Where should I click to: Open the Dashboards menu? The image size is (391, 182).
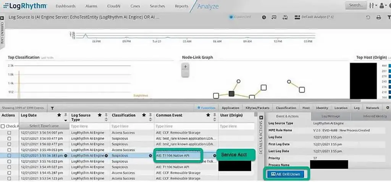coord(66,6)
